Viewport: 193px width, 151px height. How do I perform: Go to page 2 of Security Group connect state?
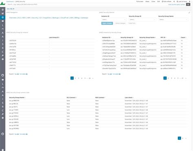(x=182, y=138)
